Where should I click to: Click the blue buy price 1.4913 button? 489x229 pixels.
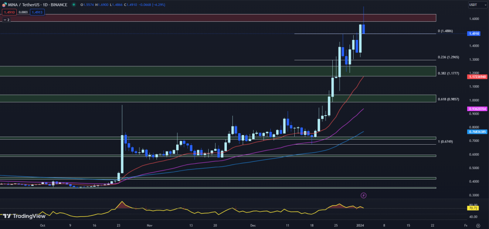point(37,12)
